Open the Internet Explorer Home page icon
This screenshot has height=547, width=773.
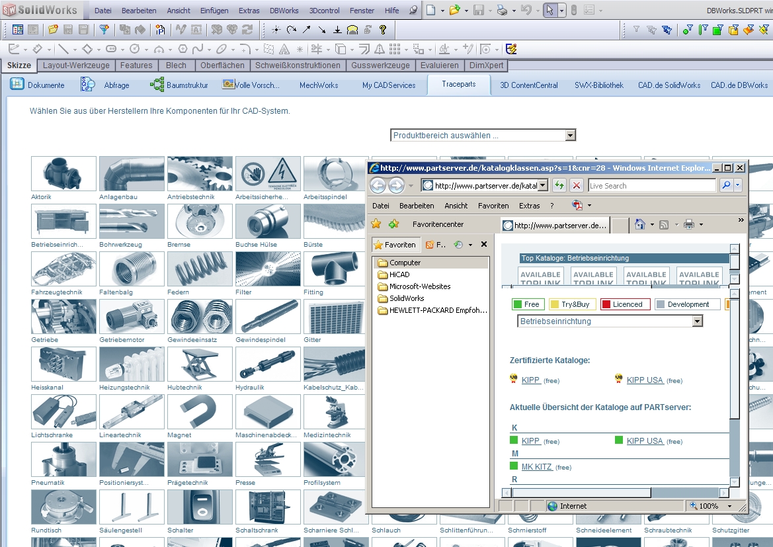(x=640, y=224)
